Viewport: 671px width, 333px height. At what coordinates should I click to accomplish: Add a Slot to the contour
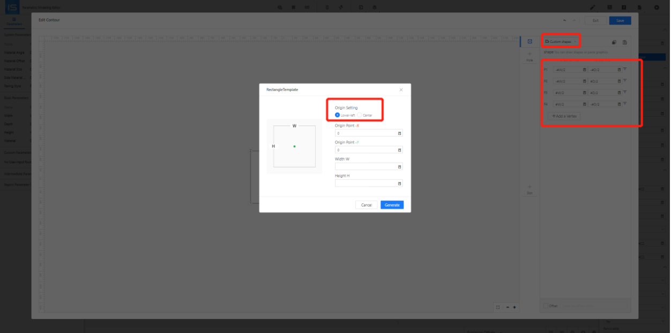(x=530, y=189)
